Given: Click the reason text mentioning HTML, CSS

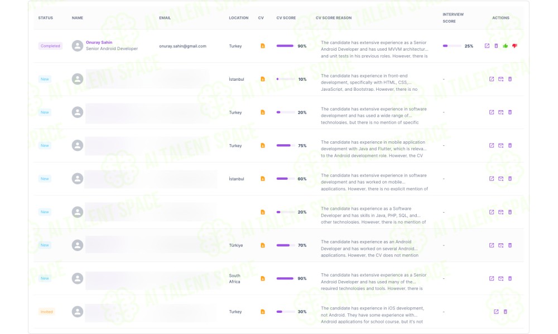Looking at the screenshot, I should click(369, 82).
